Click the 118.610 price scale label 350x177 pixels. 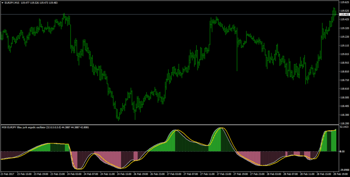click(345, 89)
